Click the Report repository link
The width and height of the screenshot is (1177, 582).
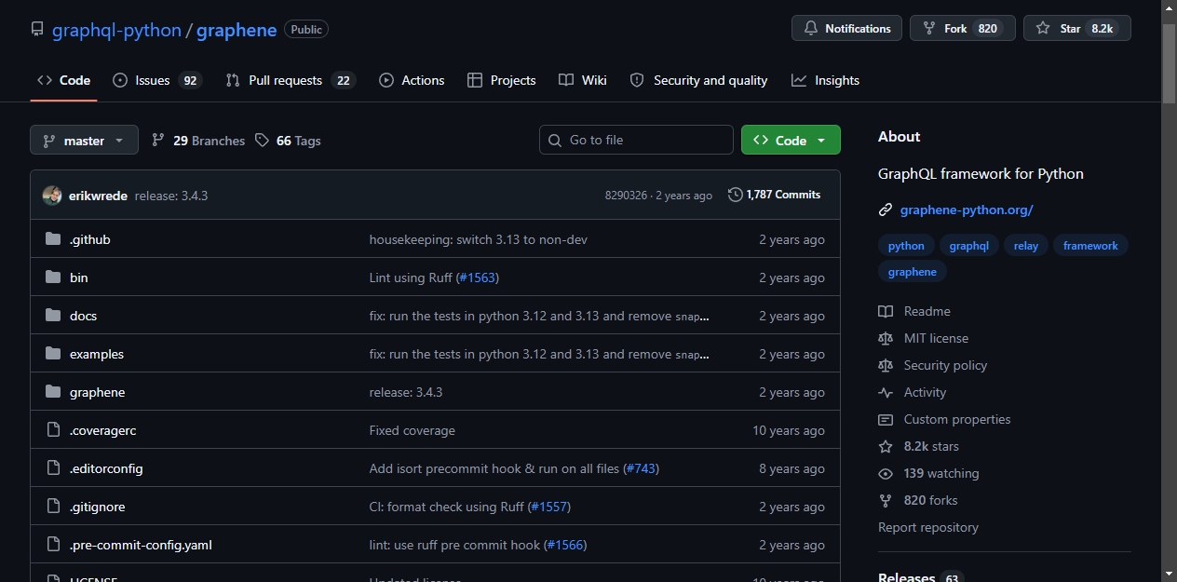tap(928, 527)
